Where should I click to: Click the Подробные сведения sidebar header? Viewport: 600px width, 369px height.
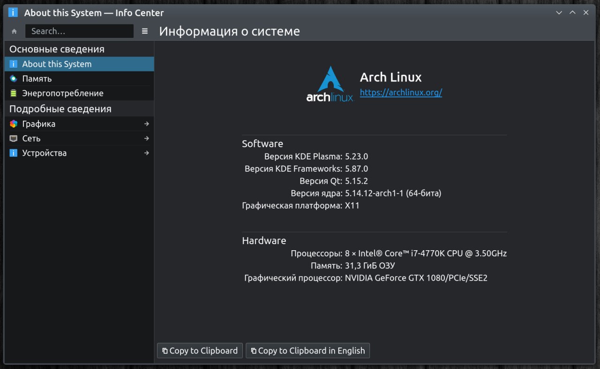[x=60, y=109]
